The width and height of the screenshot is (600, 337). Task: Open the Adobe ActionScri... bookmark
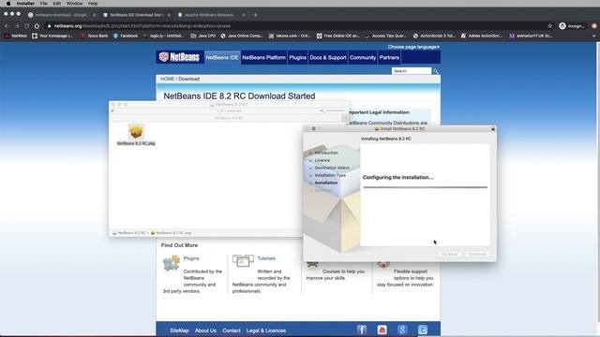click(481, 36)
